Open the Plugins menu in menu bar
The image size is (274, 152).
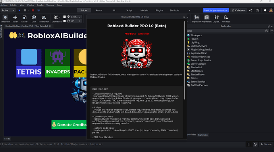[31, 5]
